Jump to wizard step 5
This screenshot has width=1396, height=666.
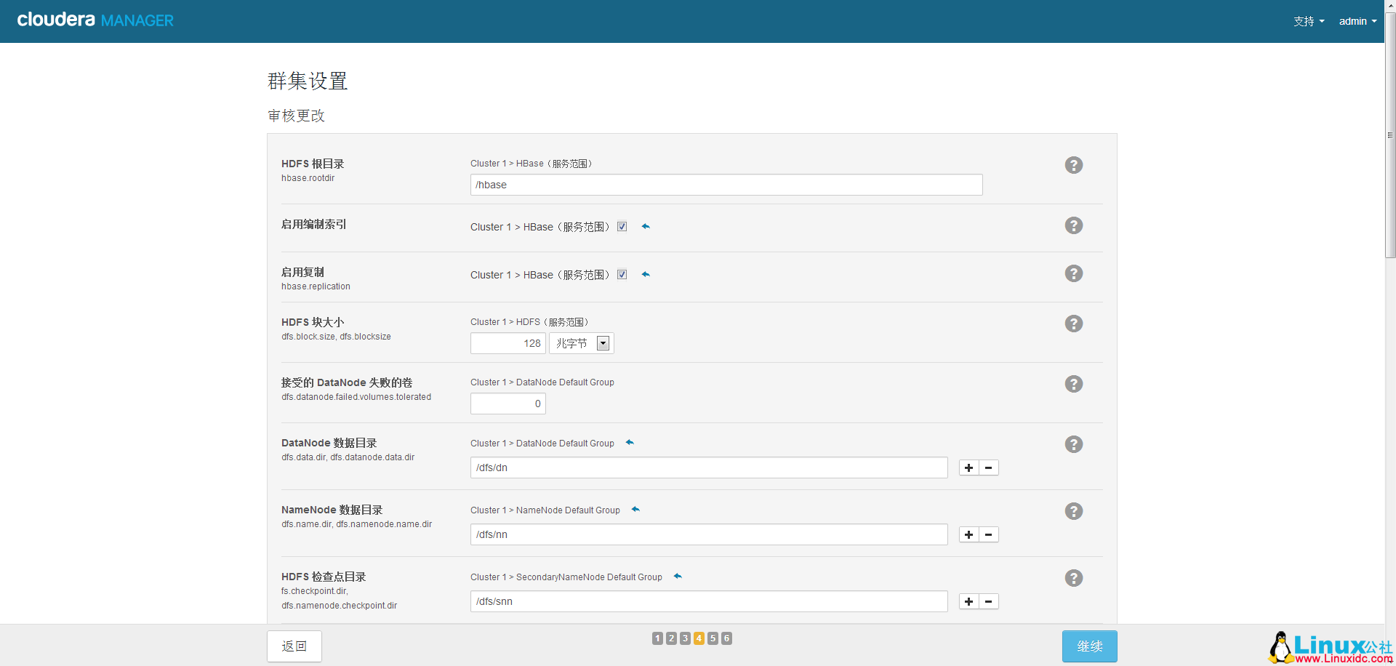713,638
